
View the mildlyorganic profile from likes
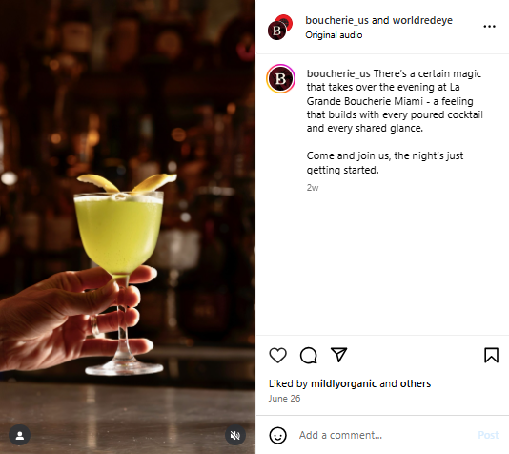344,383
